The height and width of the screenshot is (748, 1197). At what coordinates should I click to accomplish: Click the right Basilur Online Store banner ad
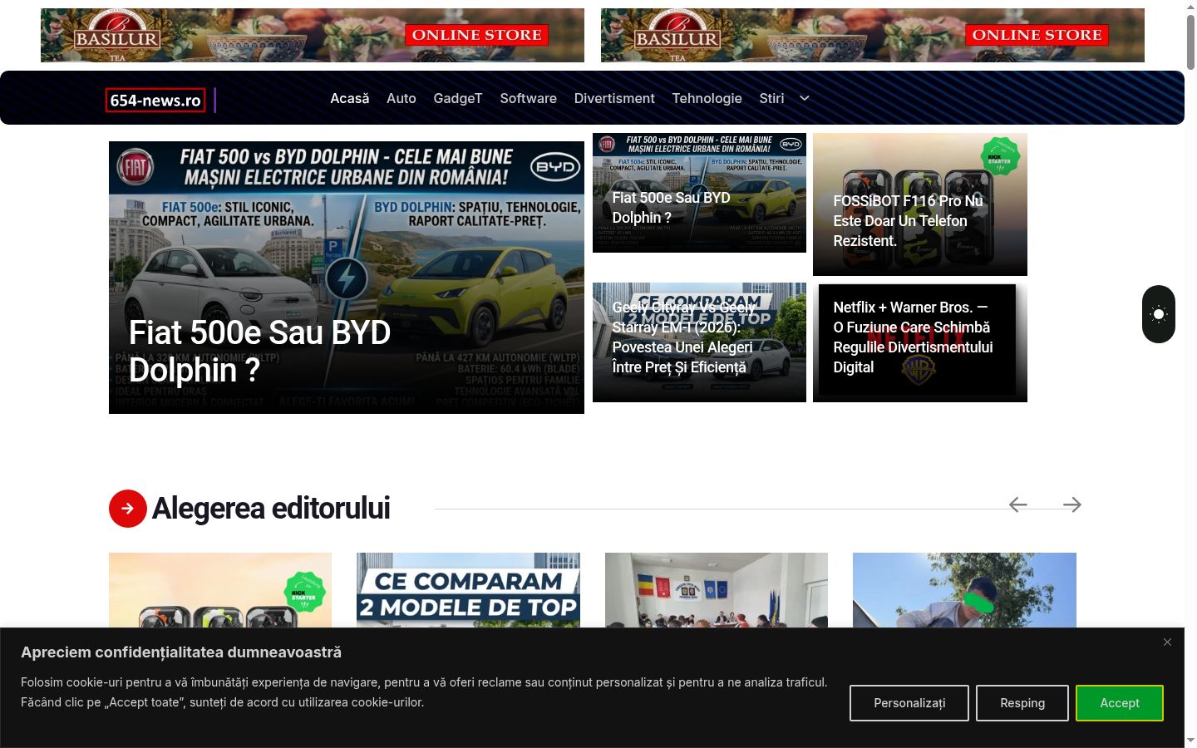point(873,35)
